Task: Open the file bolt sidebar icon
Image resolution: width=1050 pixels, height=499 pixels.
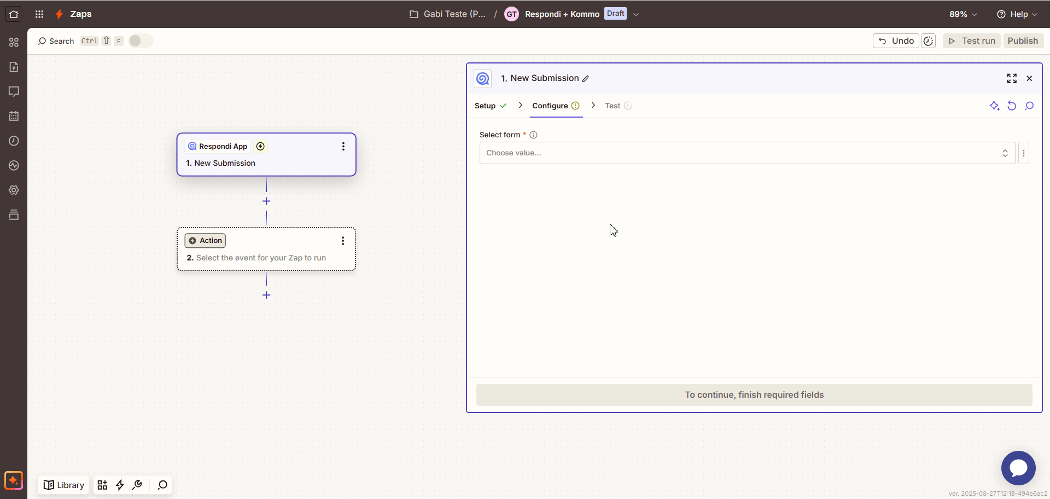Action: point(14,67)
